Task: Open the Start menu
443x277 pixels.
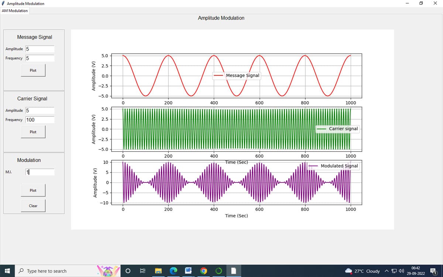Action: [7, 271]
